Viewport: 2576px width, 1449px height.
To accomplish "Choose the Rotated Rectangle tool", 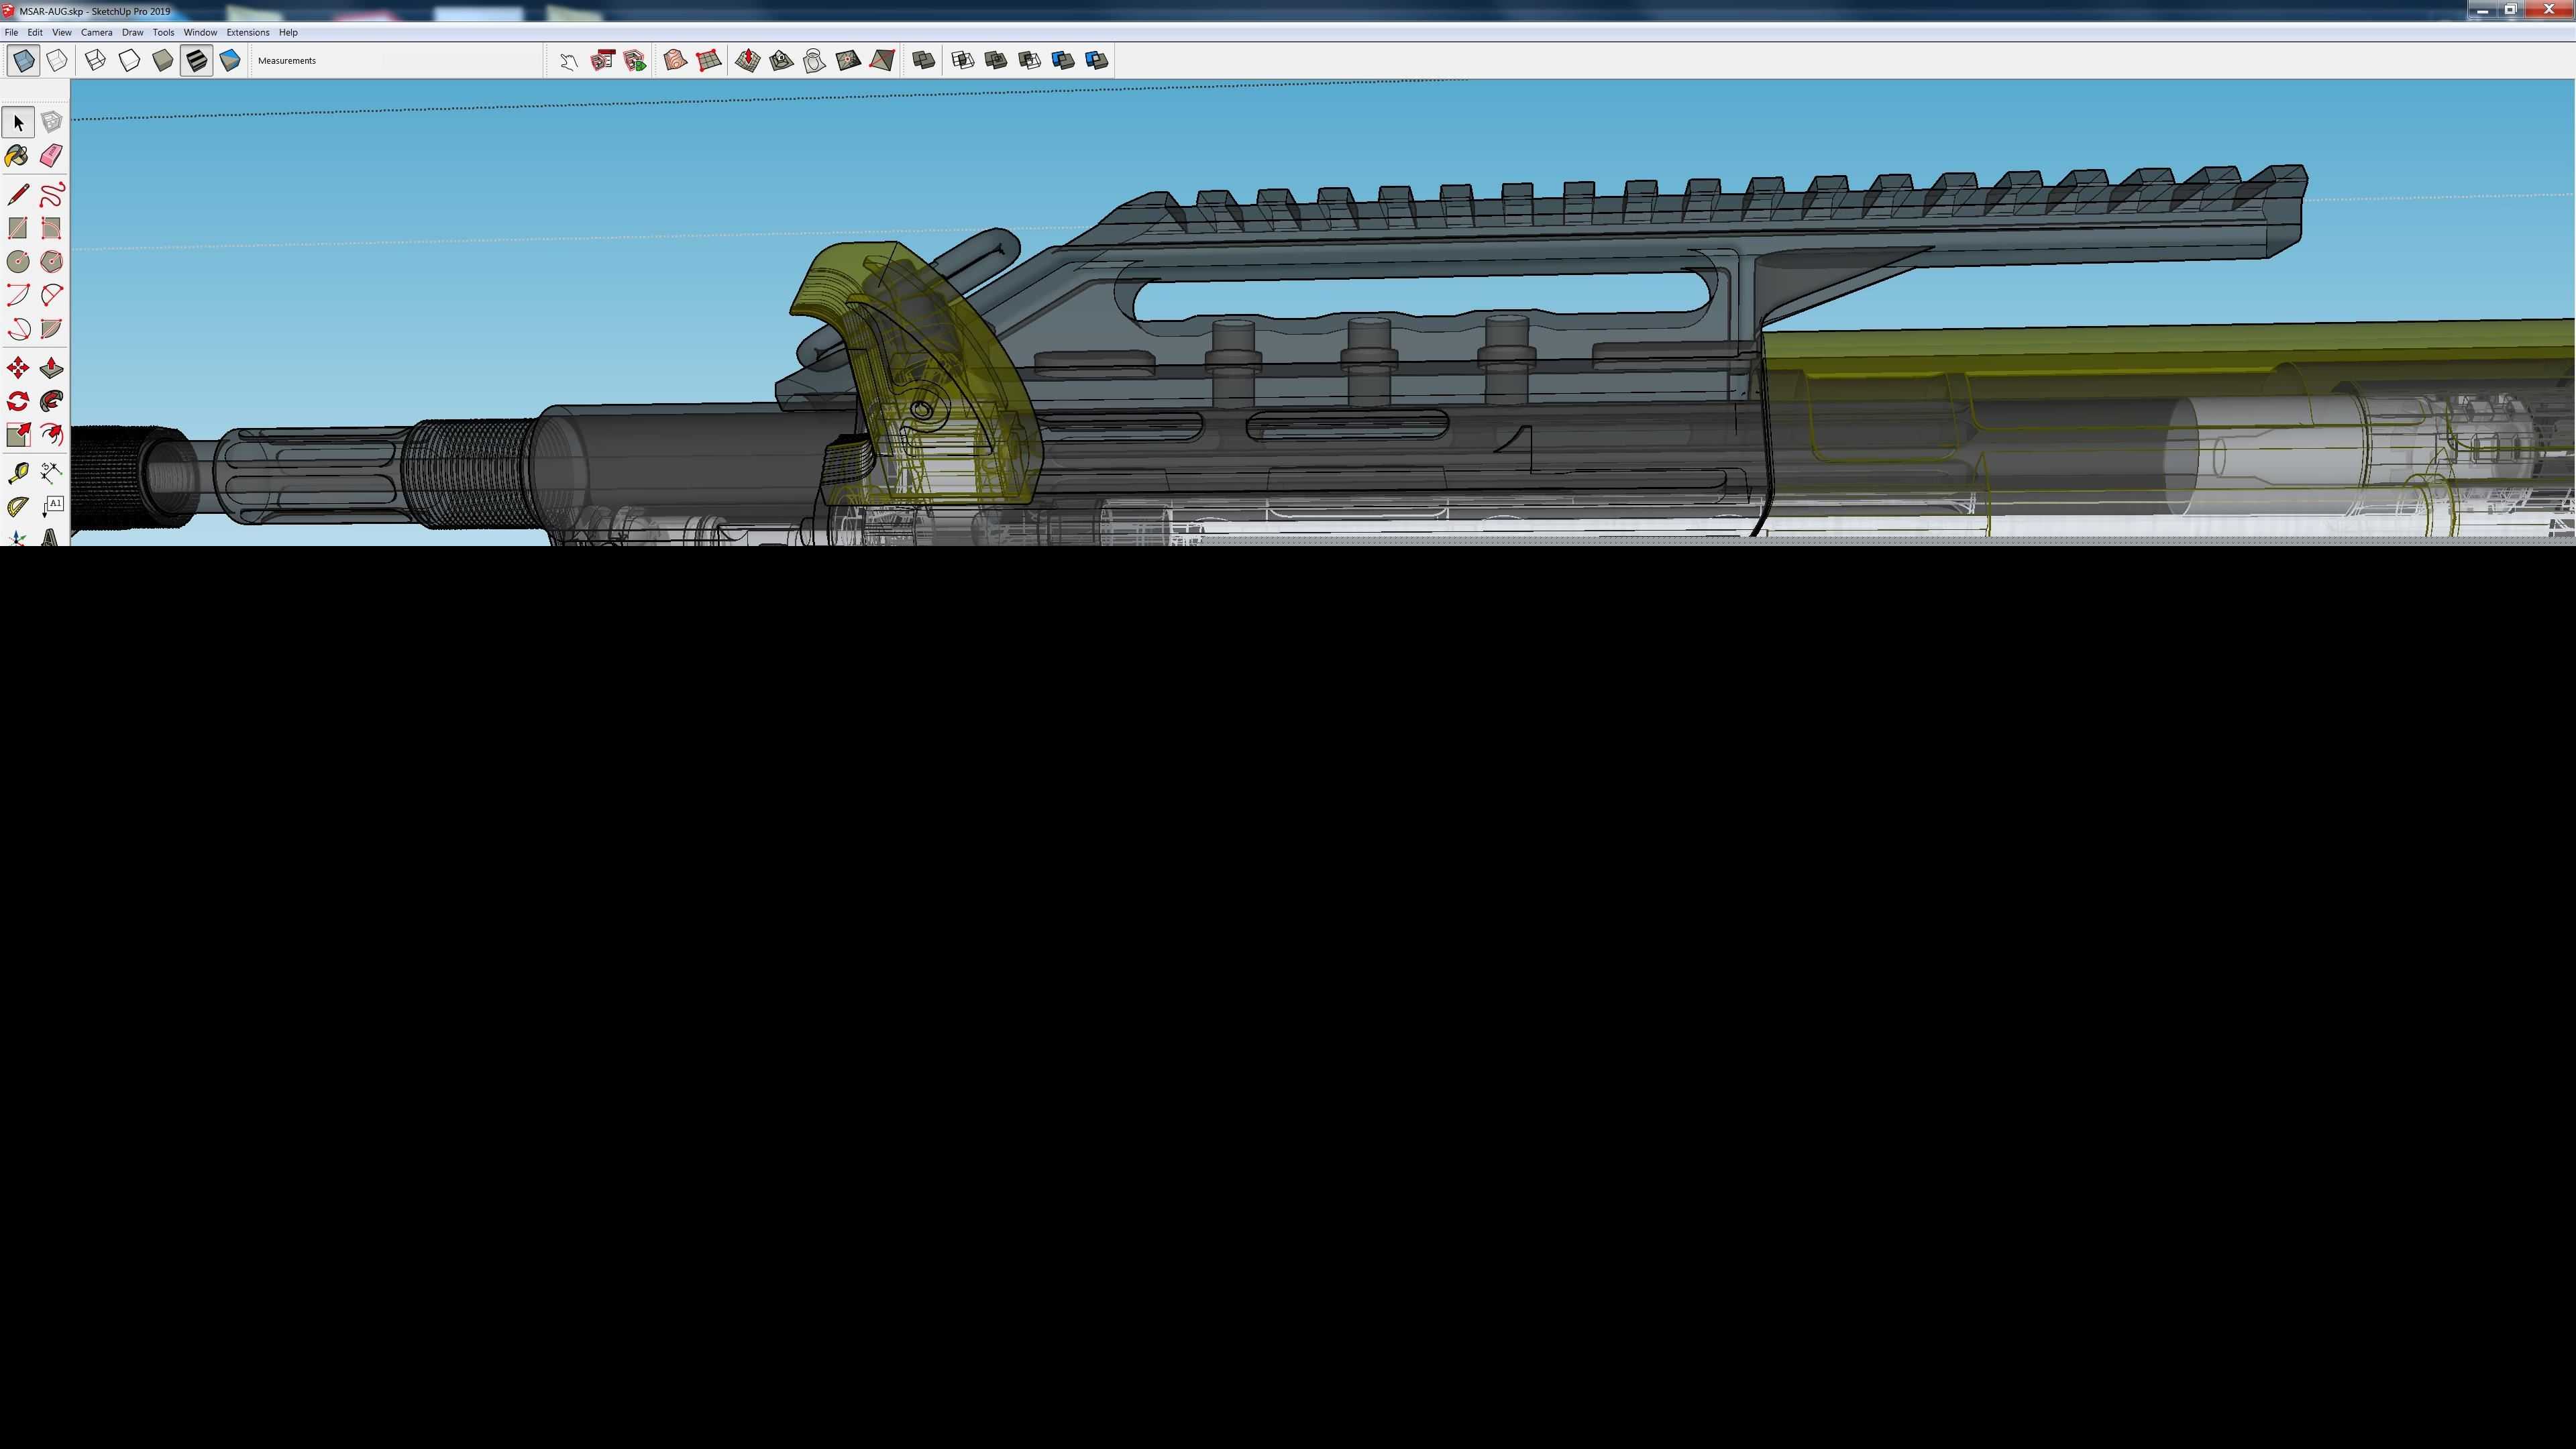I will coord(51,228).
